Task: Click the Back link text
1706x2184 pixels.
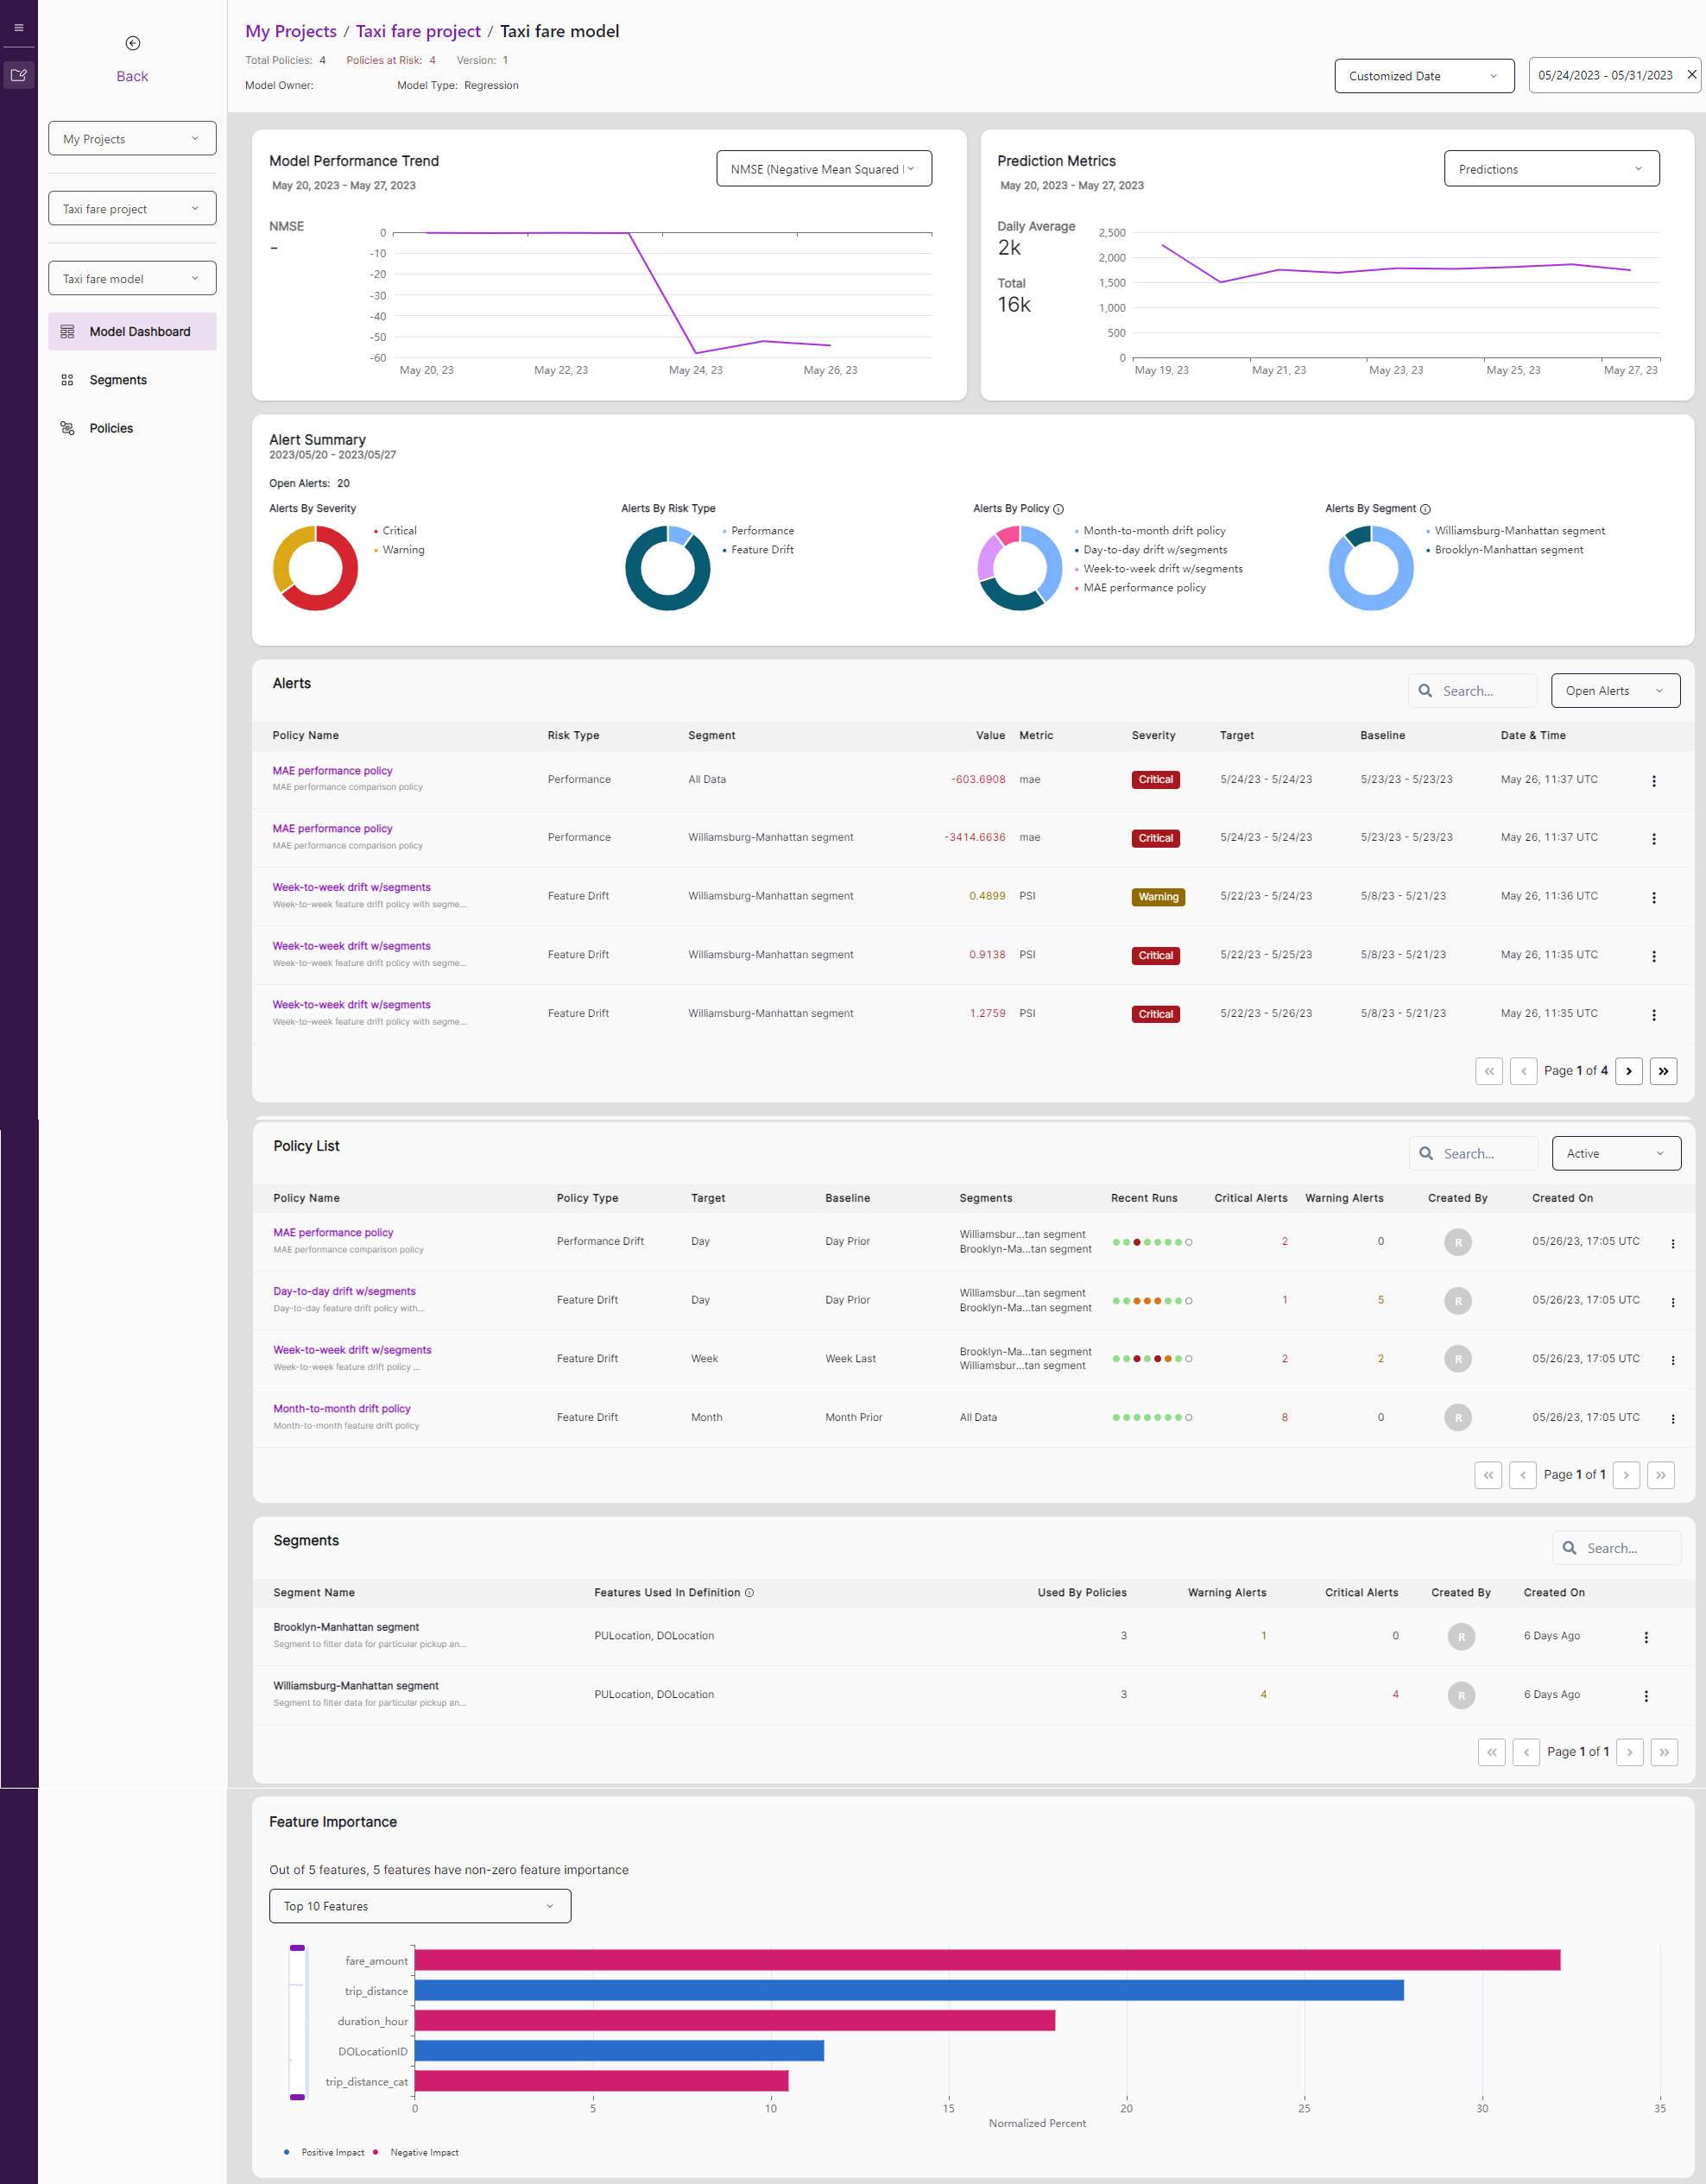Action: pyautogui.click(x=132, y=76)
